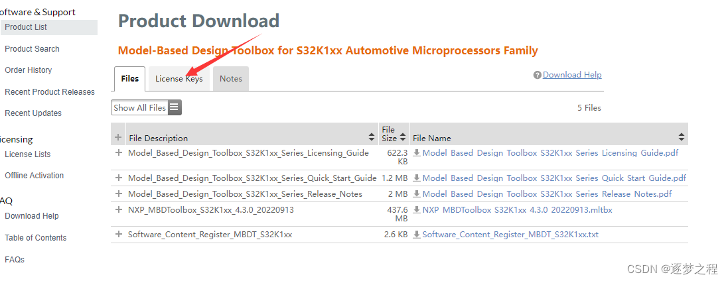728x281 pixels.
Task: Click download icon beside Software_Content_Register txt
Action: (x=417, y=235)
